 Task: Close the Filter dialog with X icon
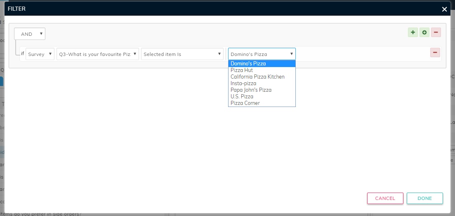pos(444,9)
